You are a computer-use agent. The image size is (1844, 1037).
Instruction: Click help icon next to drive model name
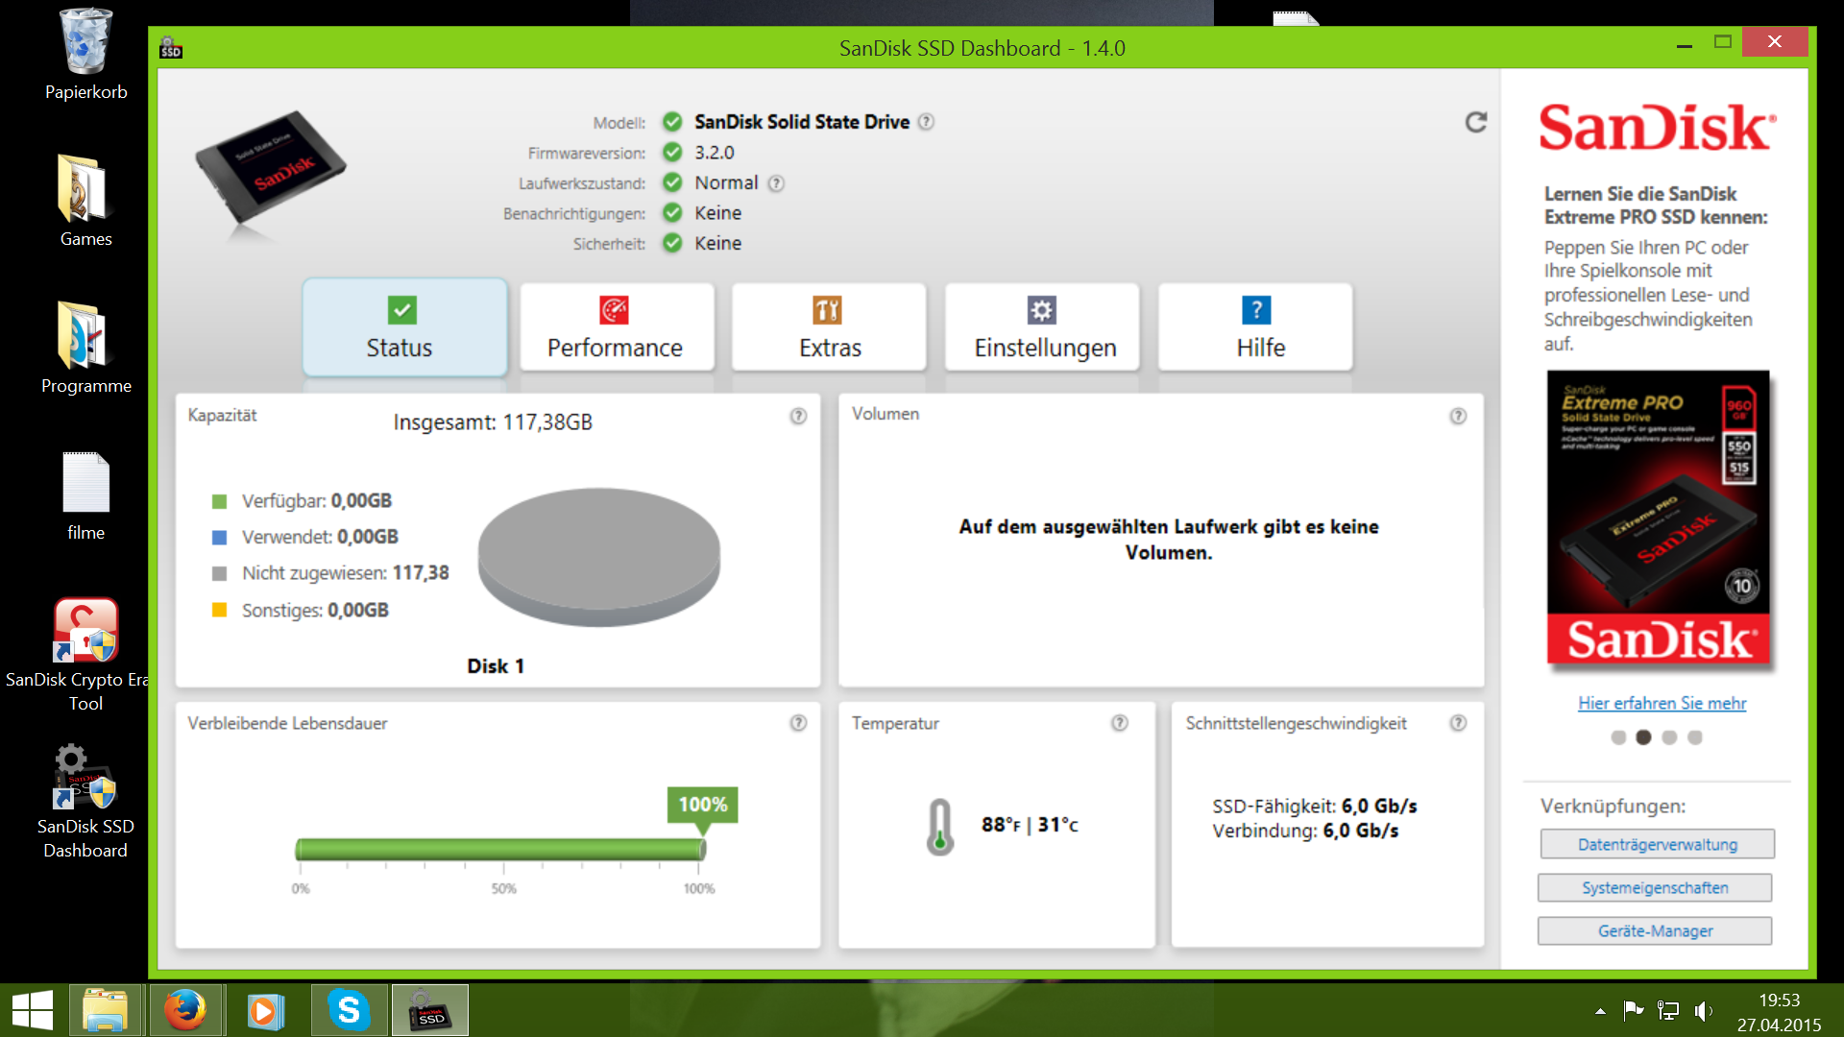(x=926, y=122)
